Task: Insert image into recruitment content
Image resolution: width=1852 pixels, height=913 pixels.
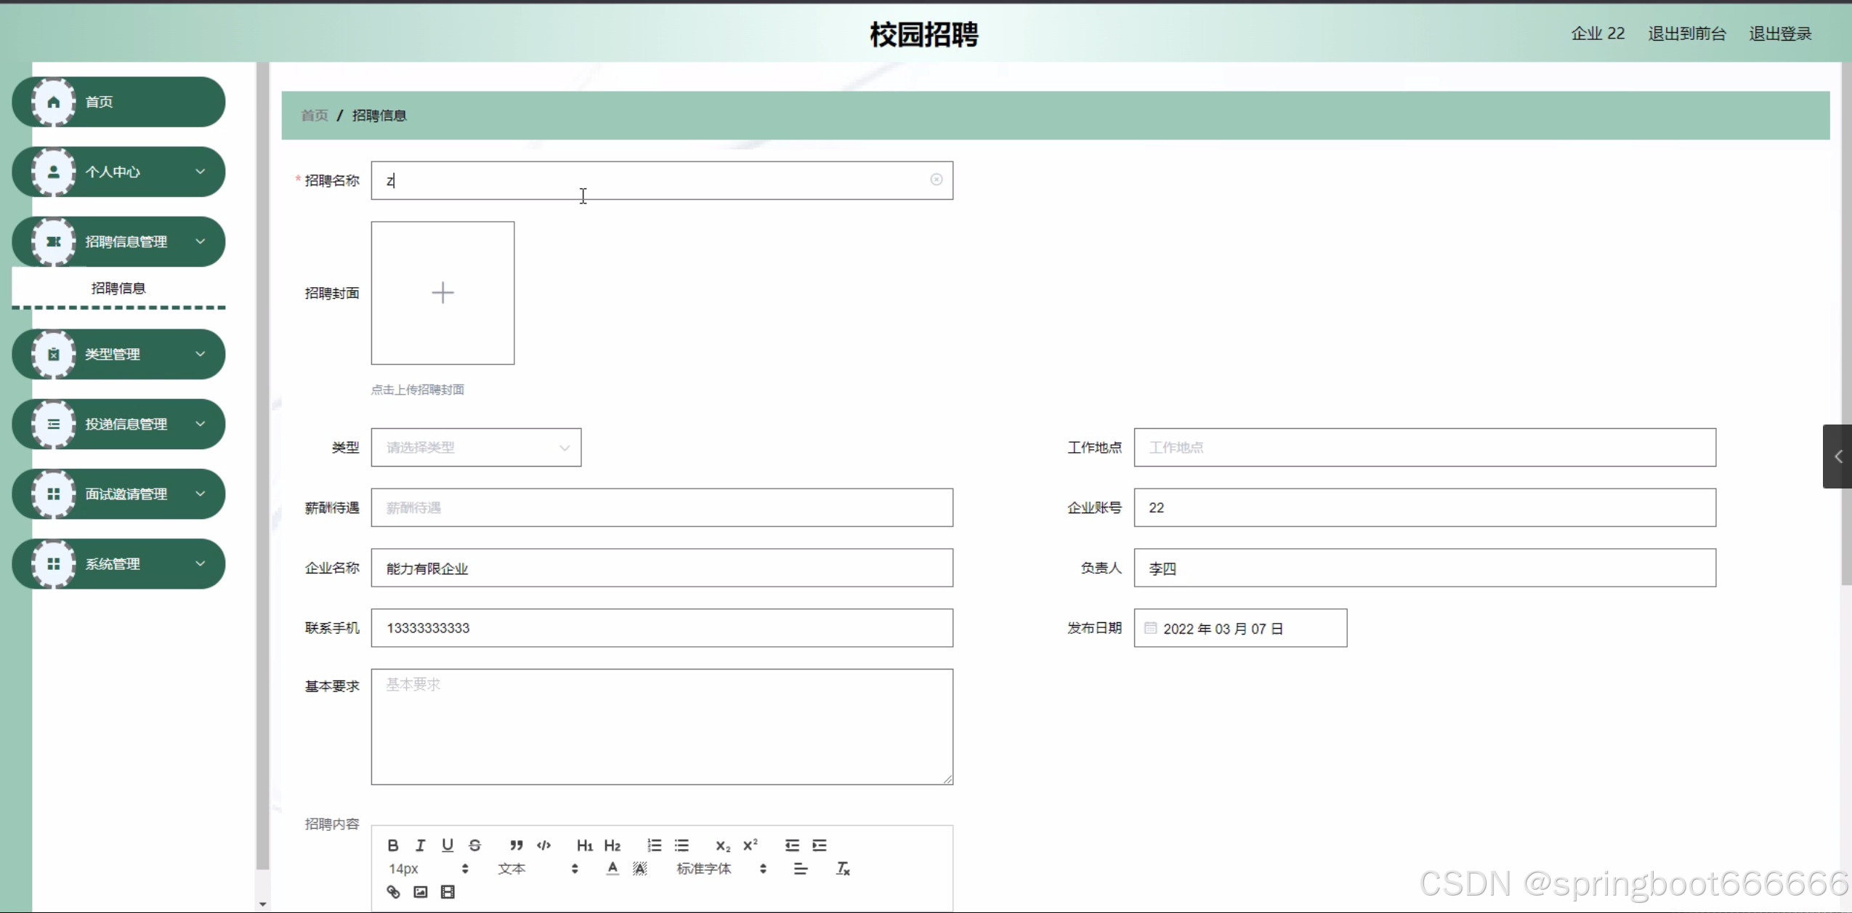Action: coord(420,891)
